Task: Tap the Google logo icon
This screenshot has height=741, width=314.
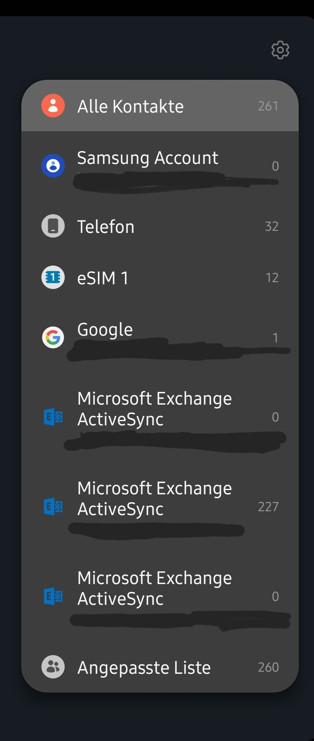Action: pos(53,337)
